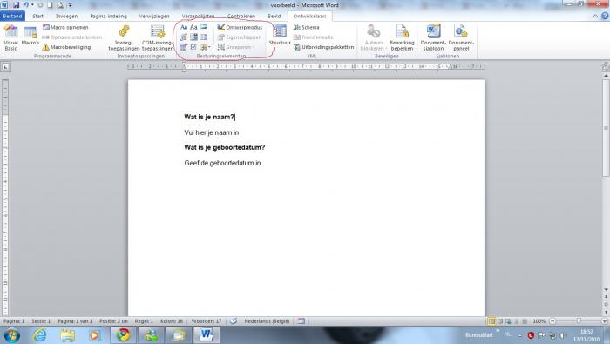Open the Bestand tab
This screenshot has height=344, width=610.
(12, 16)
